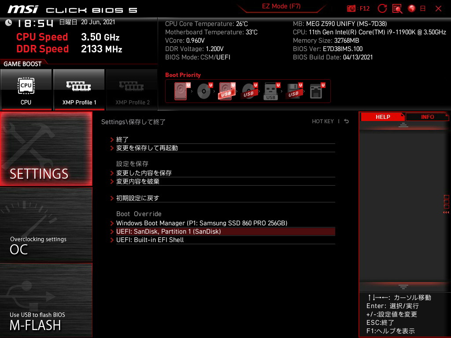Viewport: 451px width, 338px height.
Task: Click the BIOS Ver: E7D38IMS.100 text
Action: [x=328, y=49]
